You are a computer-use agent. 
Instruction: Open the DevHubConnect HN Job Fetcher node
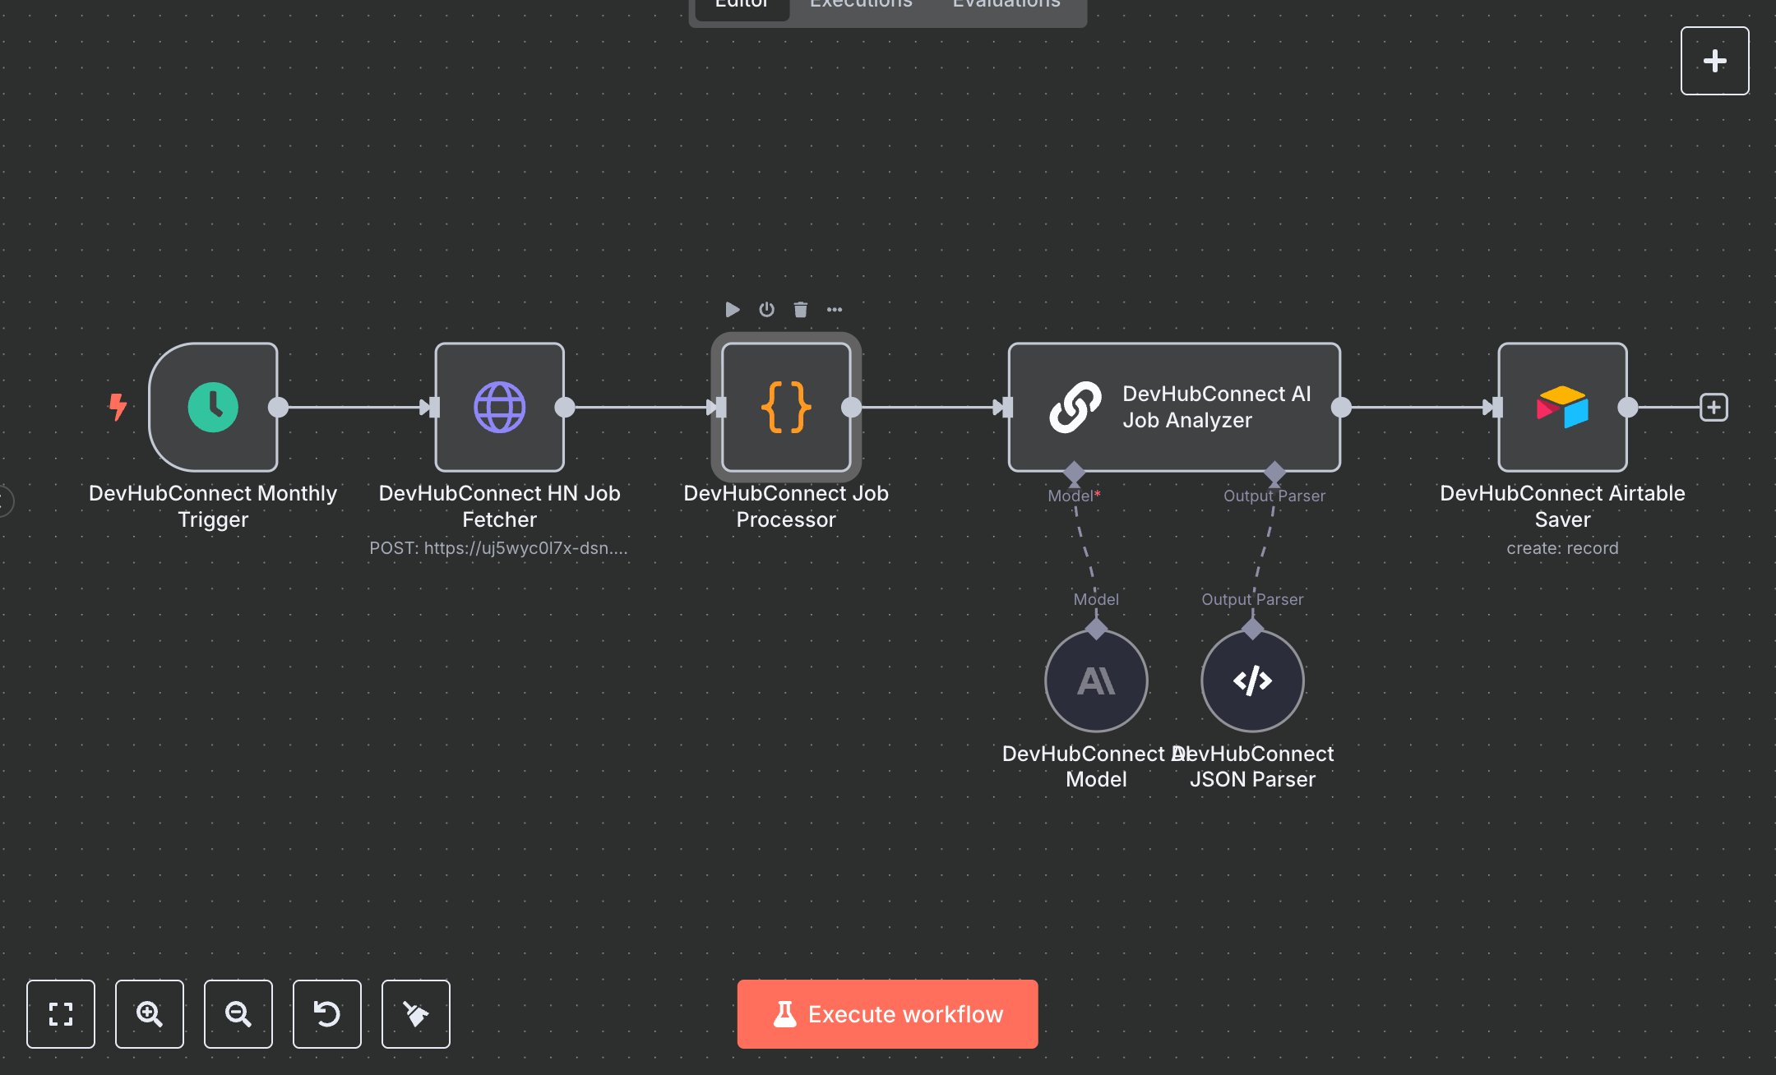(498, 408)
